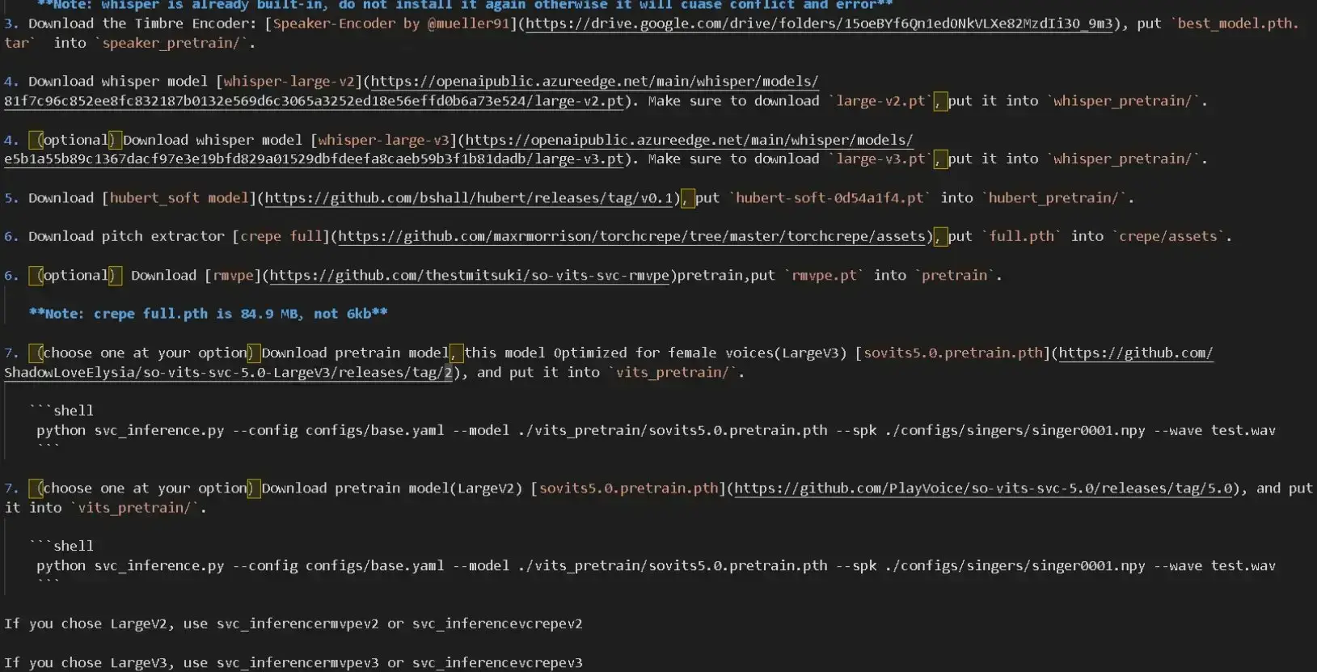The image size is (1317, 672).
Task: Click `whisper_pretrain/` in the large-v3 line
Action: (1124, 159)
